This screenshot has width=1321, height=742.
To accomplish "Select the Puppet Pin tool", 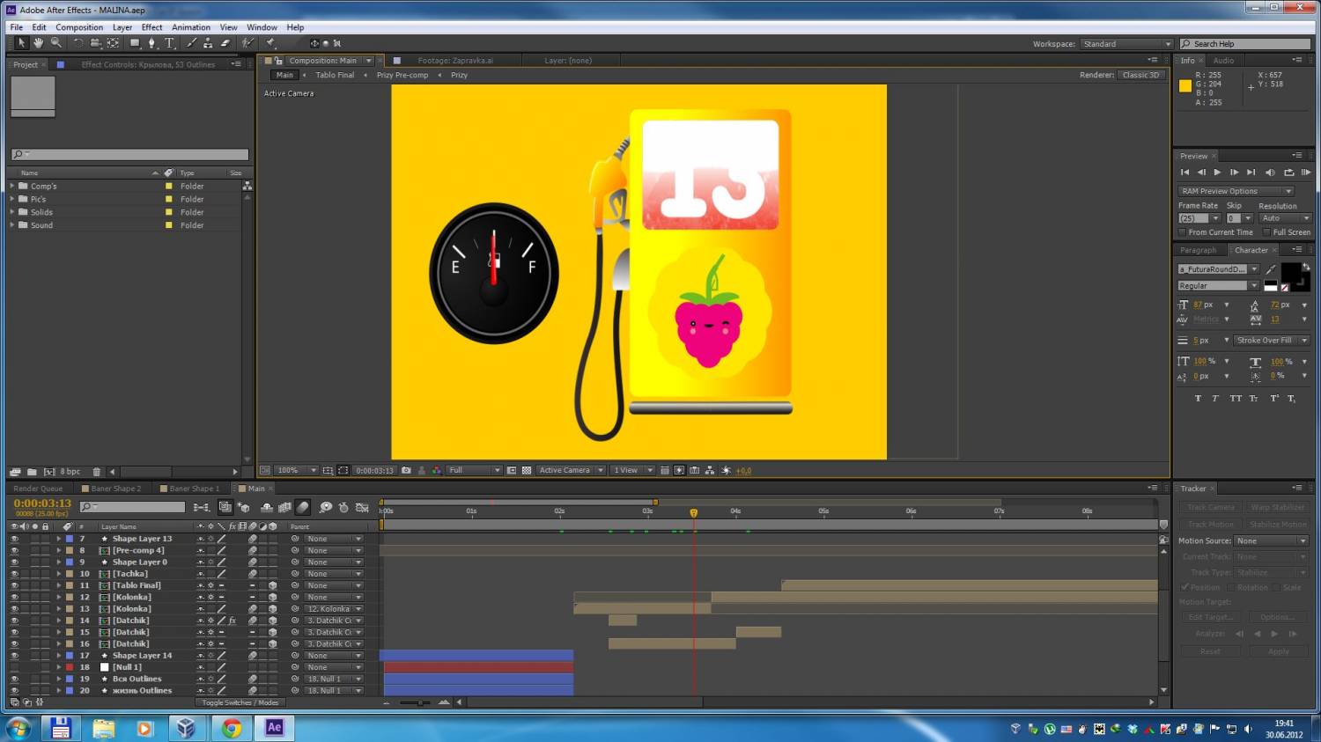I will click(270, 43).
